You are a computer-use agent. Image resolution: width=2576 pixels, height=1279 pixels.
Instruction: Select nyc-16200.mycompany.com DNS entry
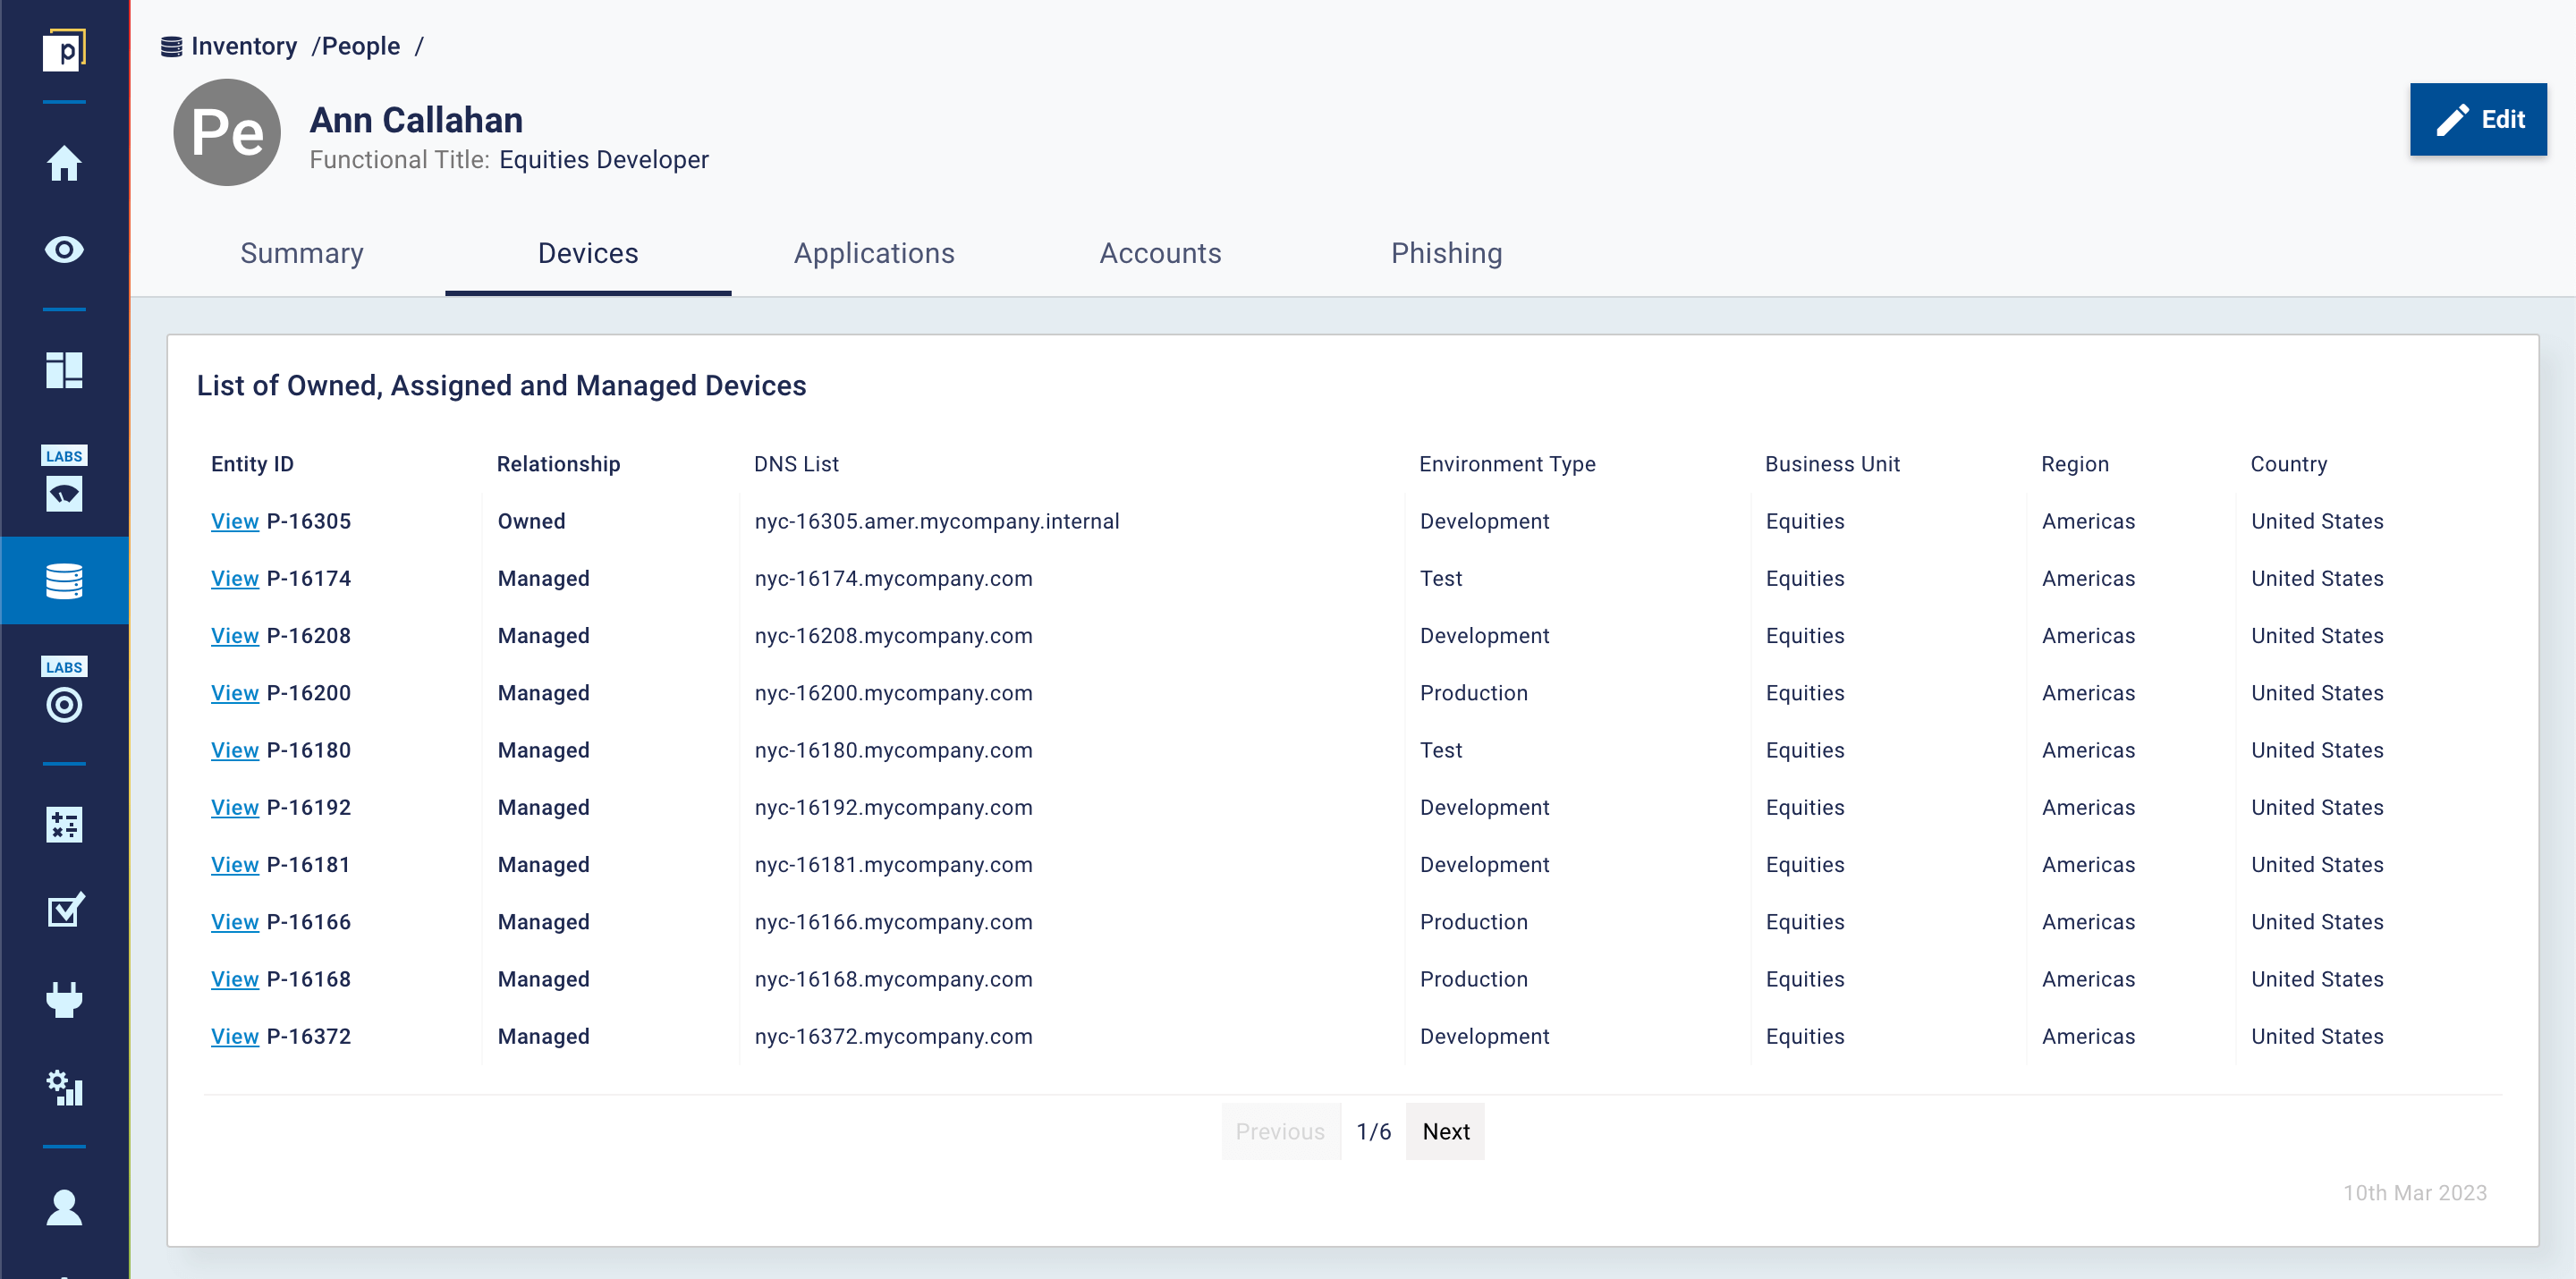[x=893, y=693]
